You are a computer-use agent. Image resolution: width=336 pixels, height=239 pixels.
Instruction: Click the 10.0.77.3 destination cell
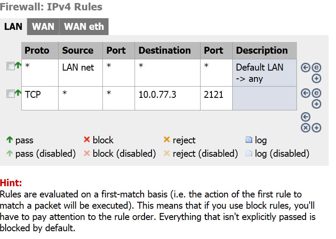pos(158,94)
